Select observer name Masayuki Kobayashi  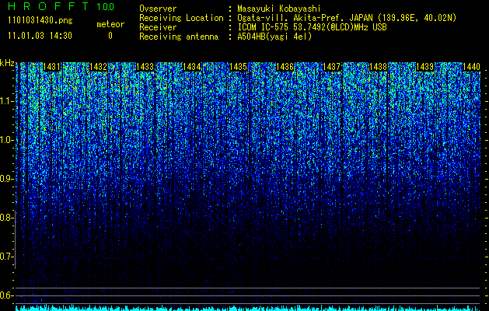(279, 9)
